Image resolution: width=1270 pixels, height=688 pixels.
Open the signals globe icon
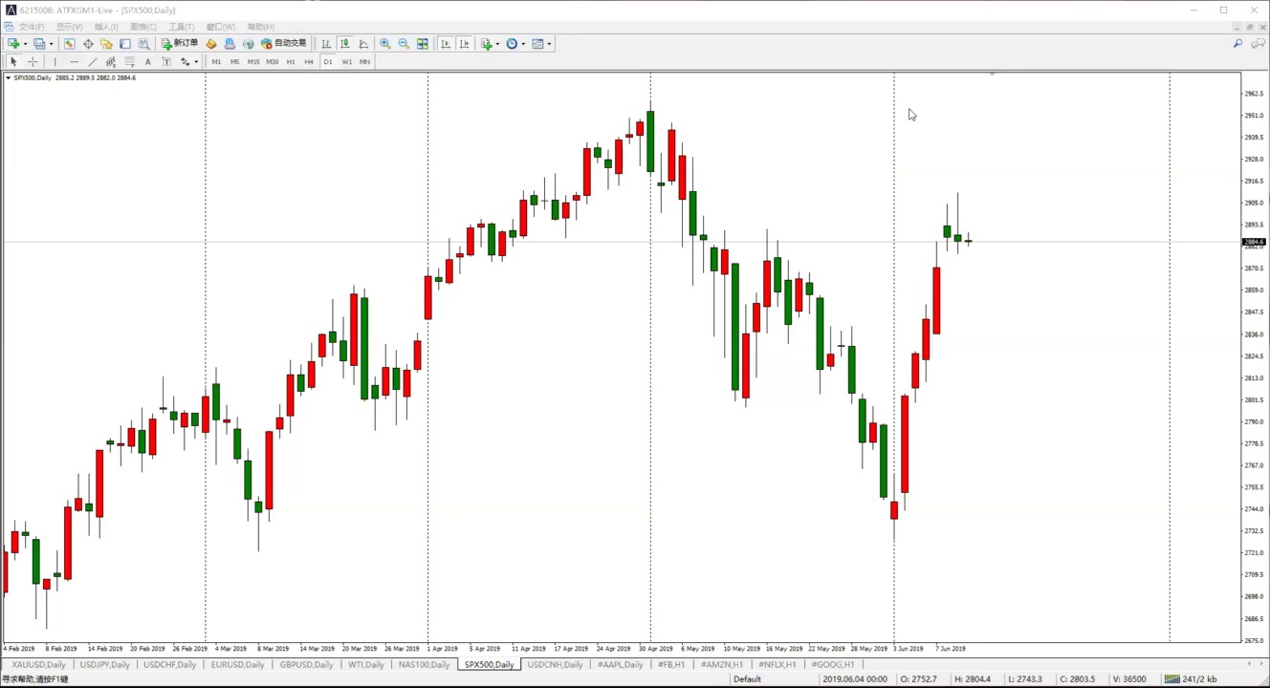tap(249, 44)
